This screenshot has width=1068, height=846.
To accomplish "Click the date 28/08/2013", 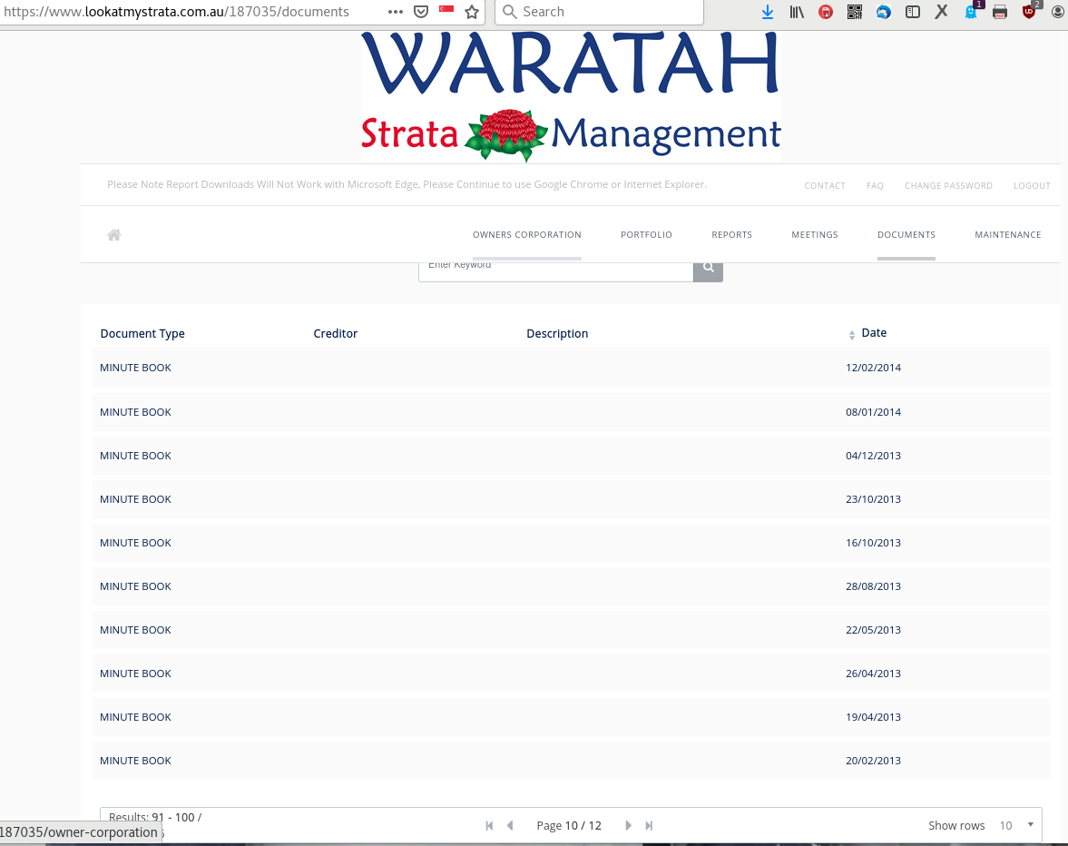I will [873, 586].
